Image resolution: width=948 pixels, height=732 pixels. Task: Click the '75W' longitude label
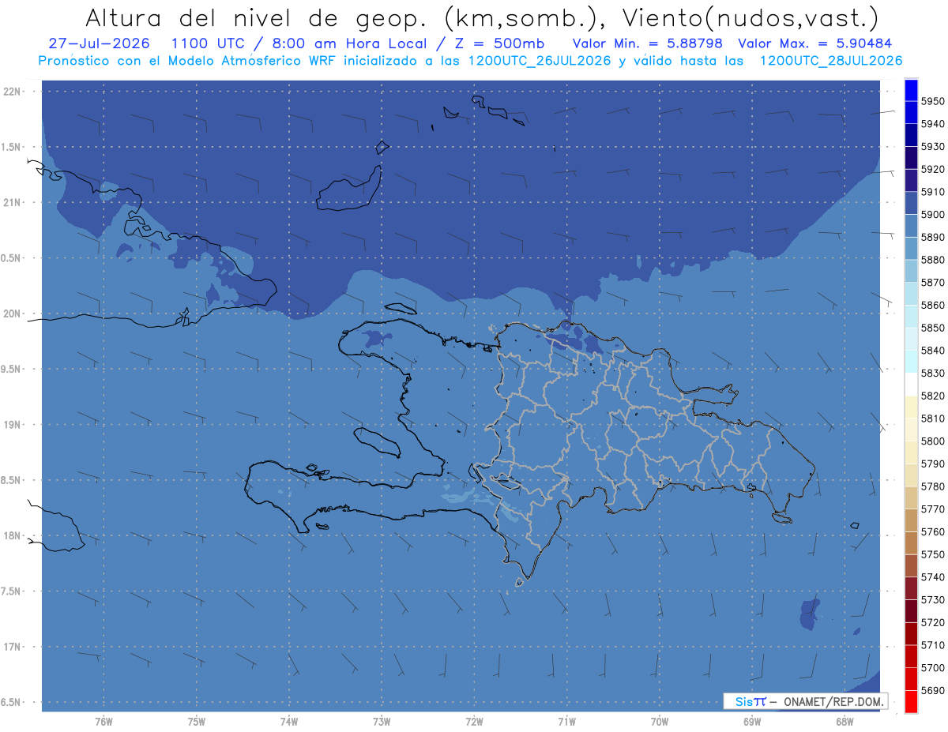pyautogui.click(x=197, y=722)
